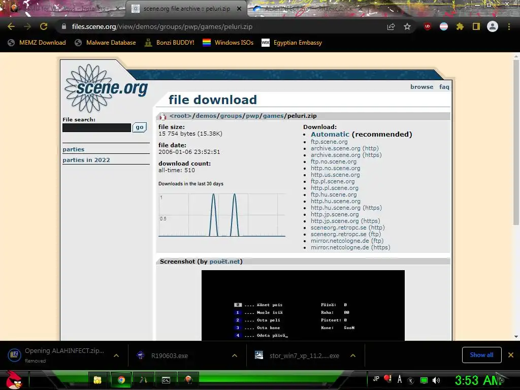Viewport: 520px width, 390px height.
Task: Download from http.jp.scene.org (https)
Action: pos(345,221)
